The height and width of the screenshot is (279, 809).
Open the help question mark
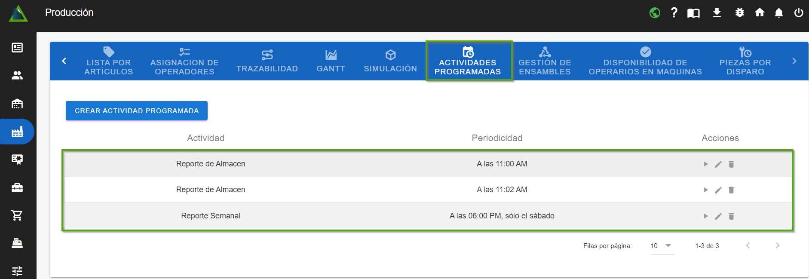point(674,12)
